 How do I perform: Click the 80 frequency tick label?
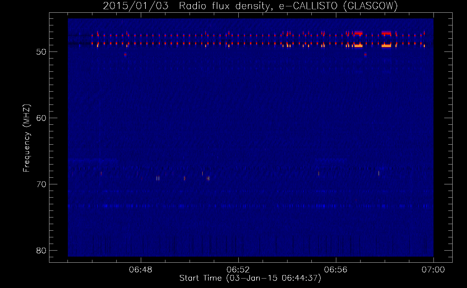[x=41, y=251]
